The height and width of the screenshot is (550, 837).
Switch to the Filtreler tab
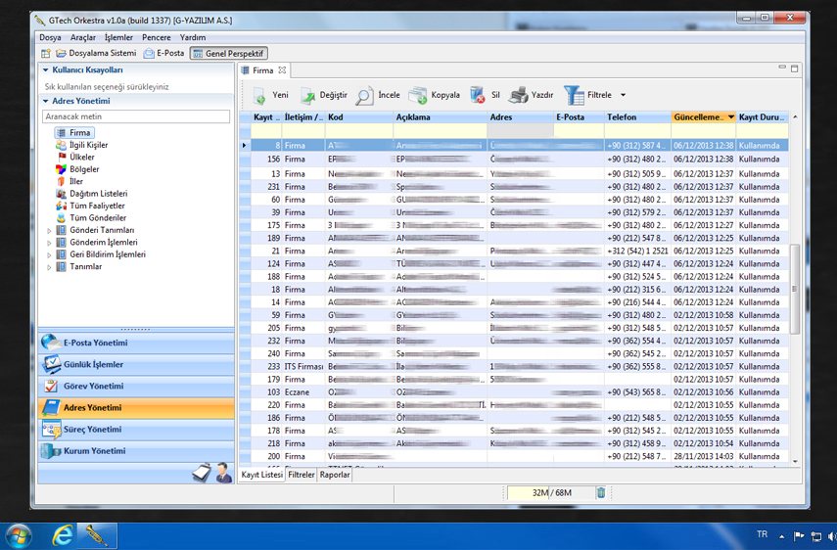pos(302,475)
